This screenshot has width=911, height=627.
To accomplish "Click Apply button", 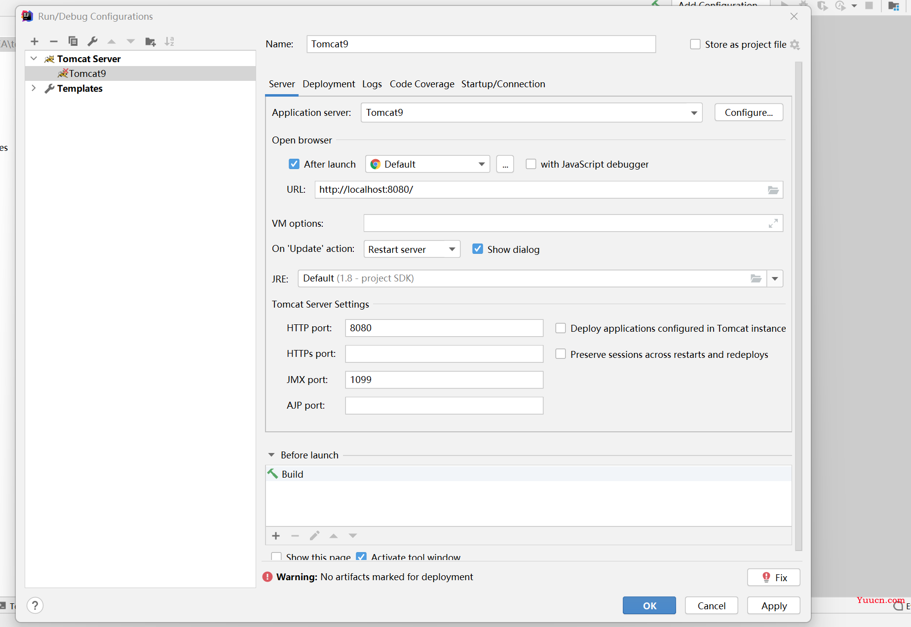I will click(x=774, y=605).
